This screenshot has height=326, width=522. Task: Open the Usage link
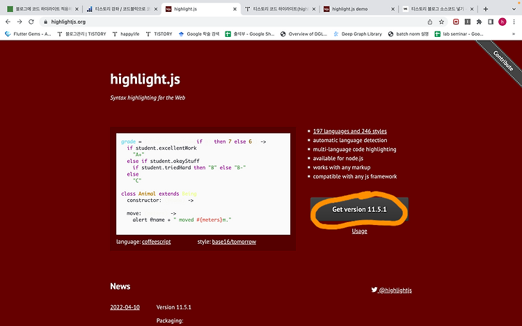click(x=359, y=231)
